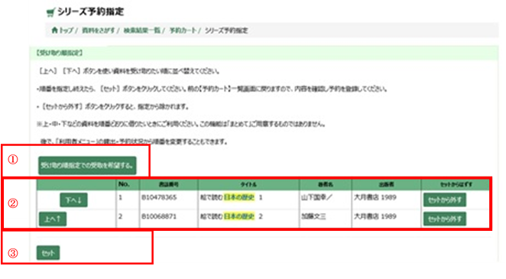Click the 【受け取り順指定】 section header
Viewport: 506px width, 279px height.
coord(60,53)
